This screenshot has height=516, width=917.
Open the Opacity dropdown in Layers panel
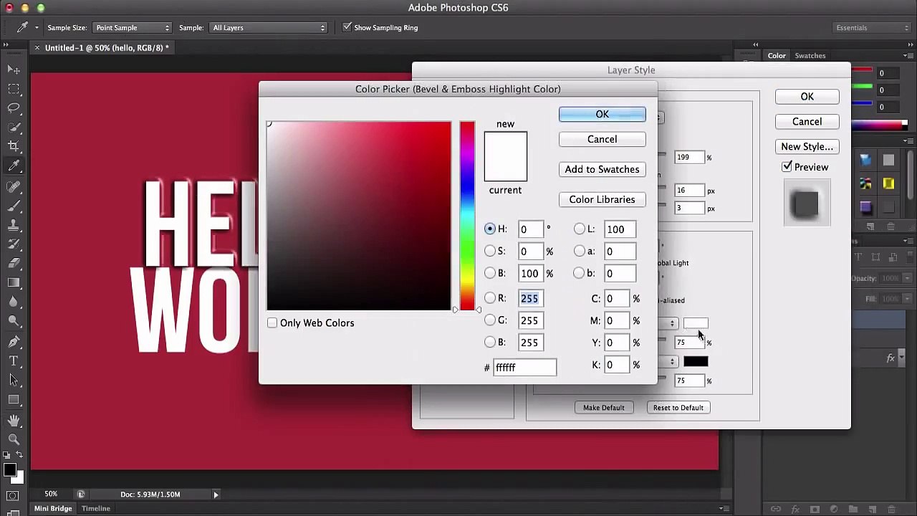point(907,278)
